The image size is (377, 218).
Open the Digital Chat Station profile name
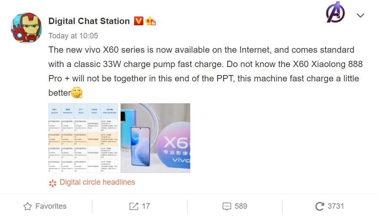(x=89, y=21)
